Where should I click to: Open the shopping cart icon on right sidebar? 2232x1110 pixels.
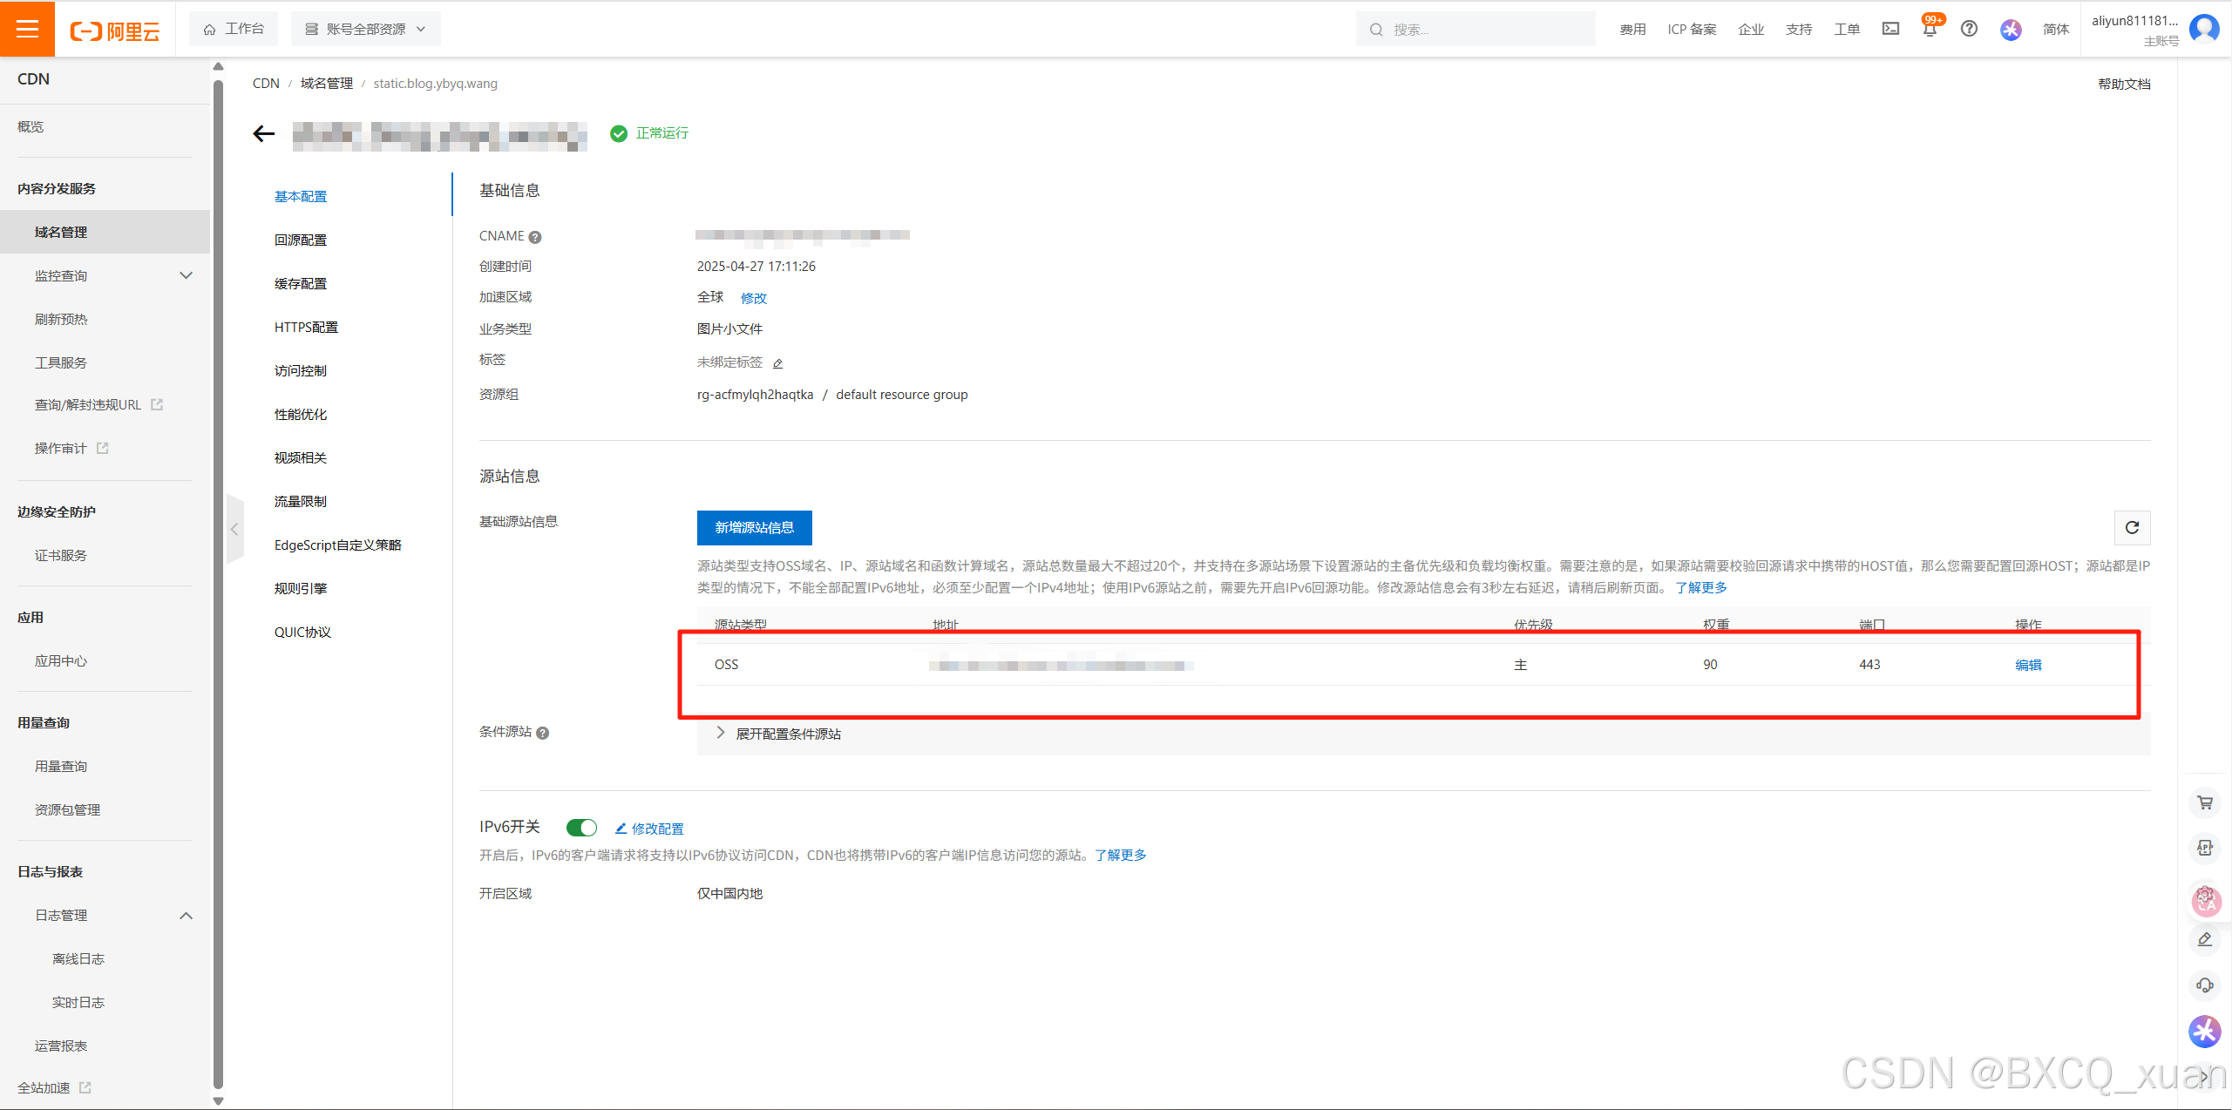point(2205,802)
